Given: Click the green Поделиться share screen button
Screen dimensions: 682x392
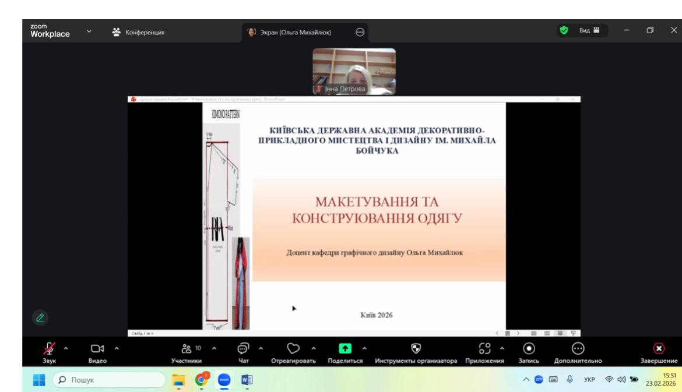Looking at the screenshot, I should coord(345,349).
